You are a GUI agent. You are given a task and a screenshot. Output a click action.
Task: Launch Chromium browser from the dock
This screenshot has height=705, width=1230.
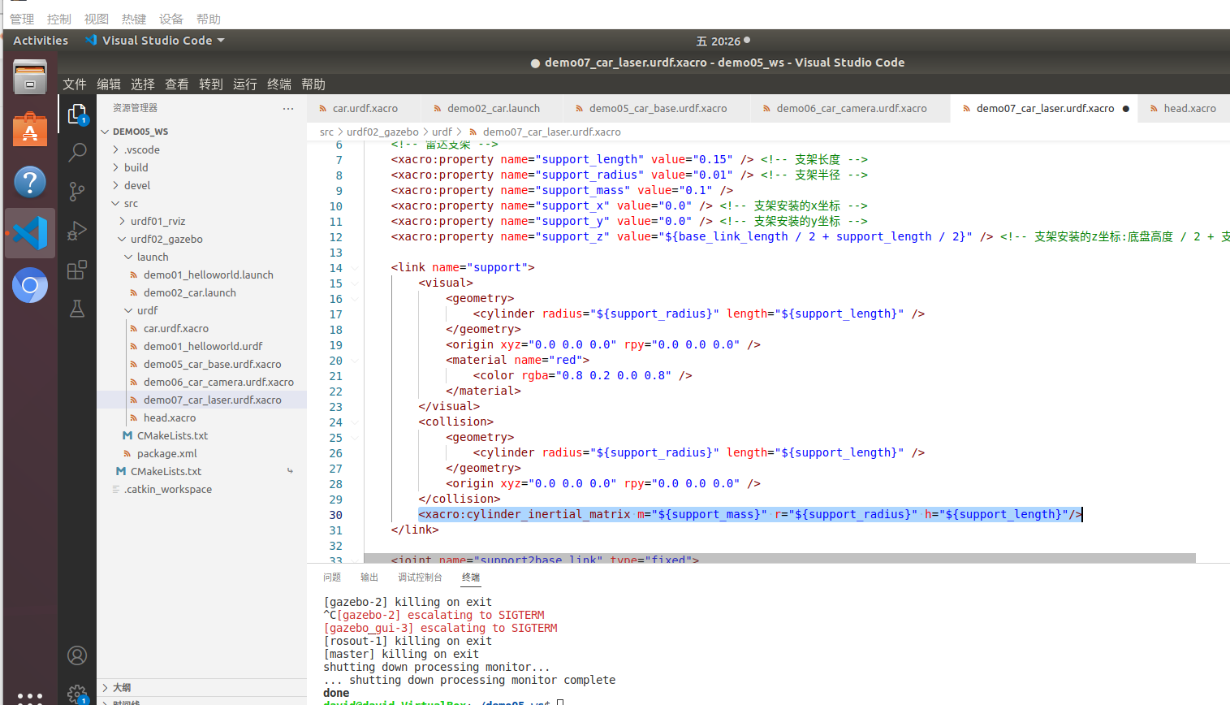pos(30,285)
